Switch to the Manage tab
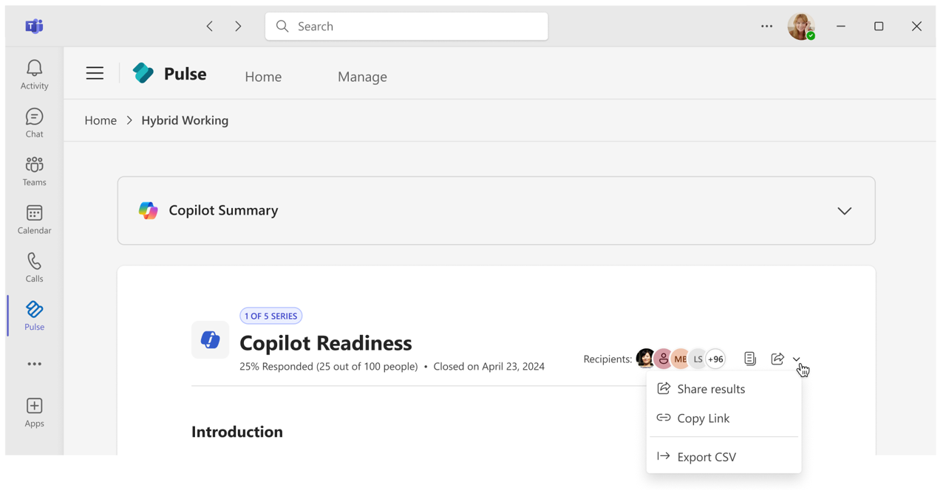946x490 pixels. [x=362, y=76]
